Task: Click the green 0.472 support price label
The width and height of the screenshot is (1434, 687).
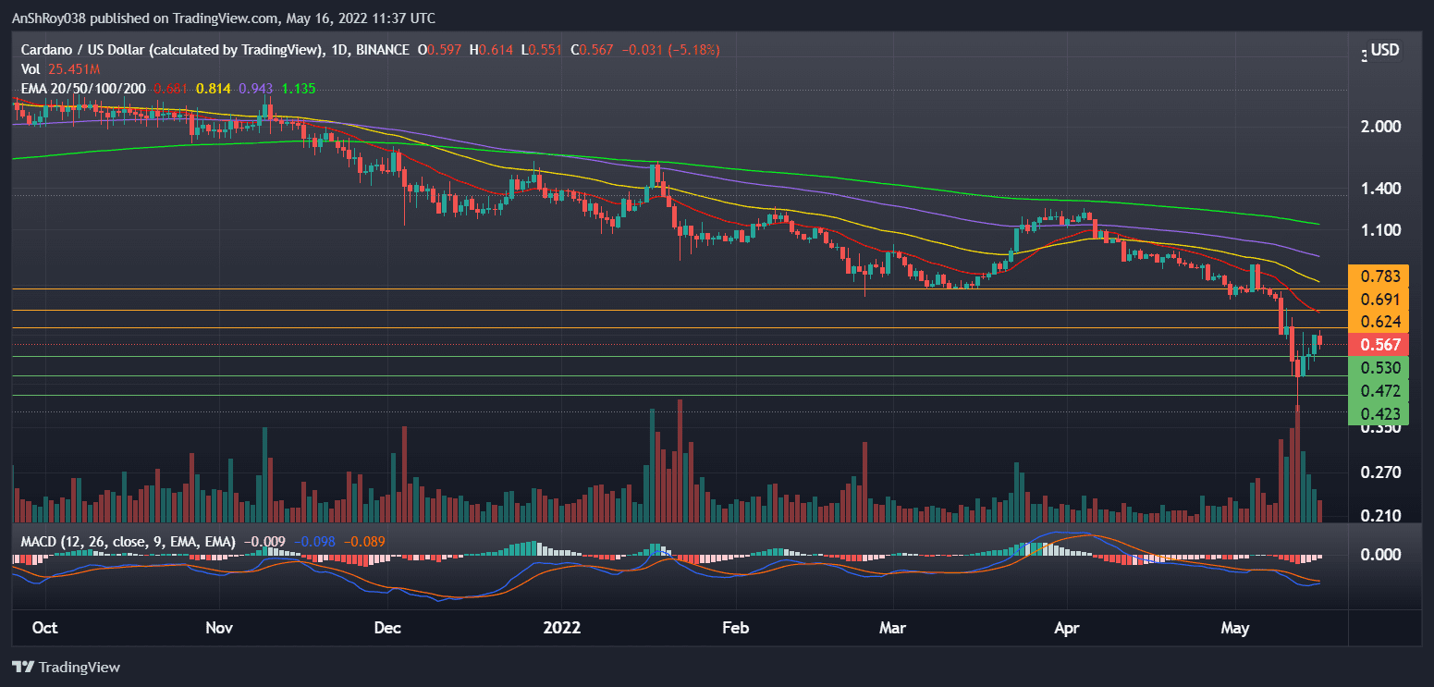Action: click(x=1379, y=391)
